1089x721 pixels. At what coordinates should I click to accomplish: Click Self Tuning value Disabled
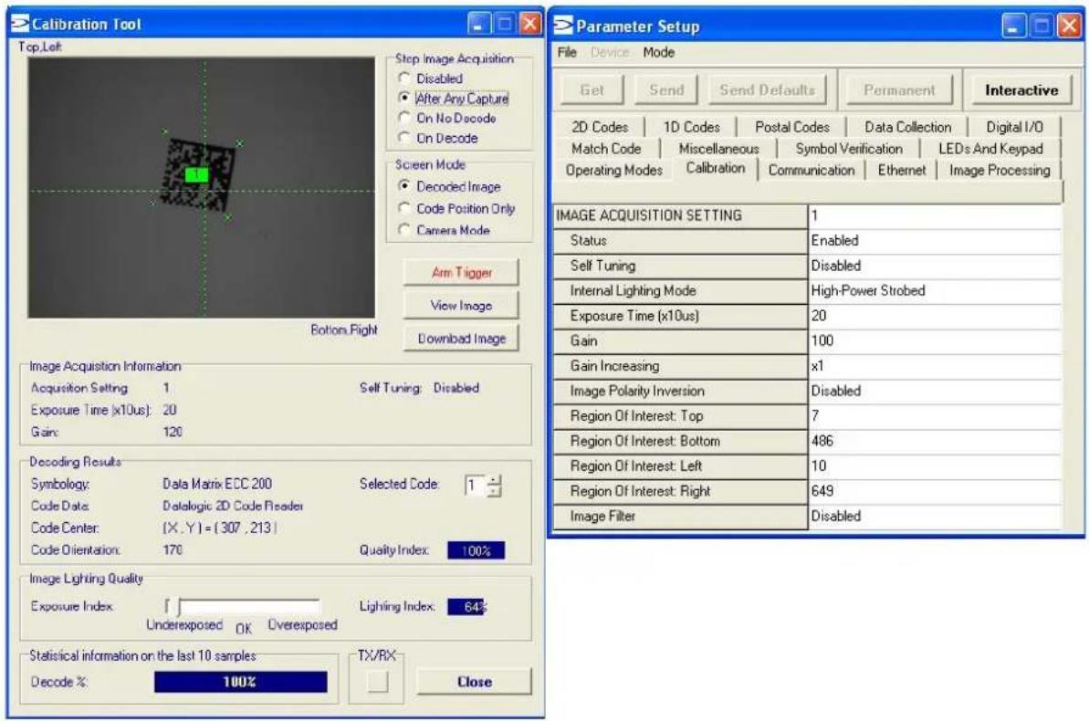[935, 266]
